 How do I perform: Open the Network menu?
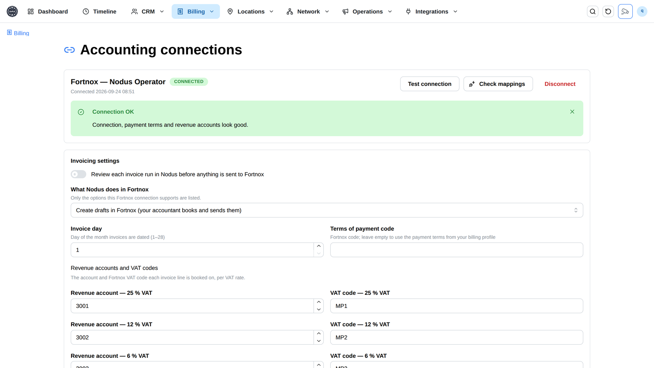pyautogui.click(x=308, y=11)
